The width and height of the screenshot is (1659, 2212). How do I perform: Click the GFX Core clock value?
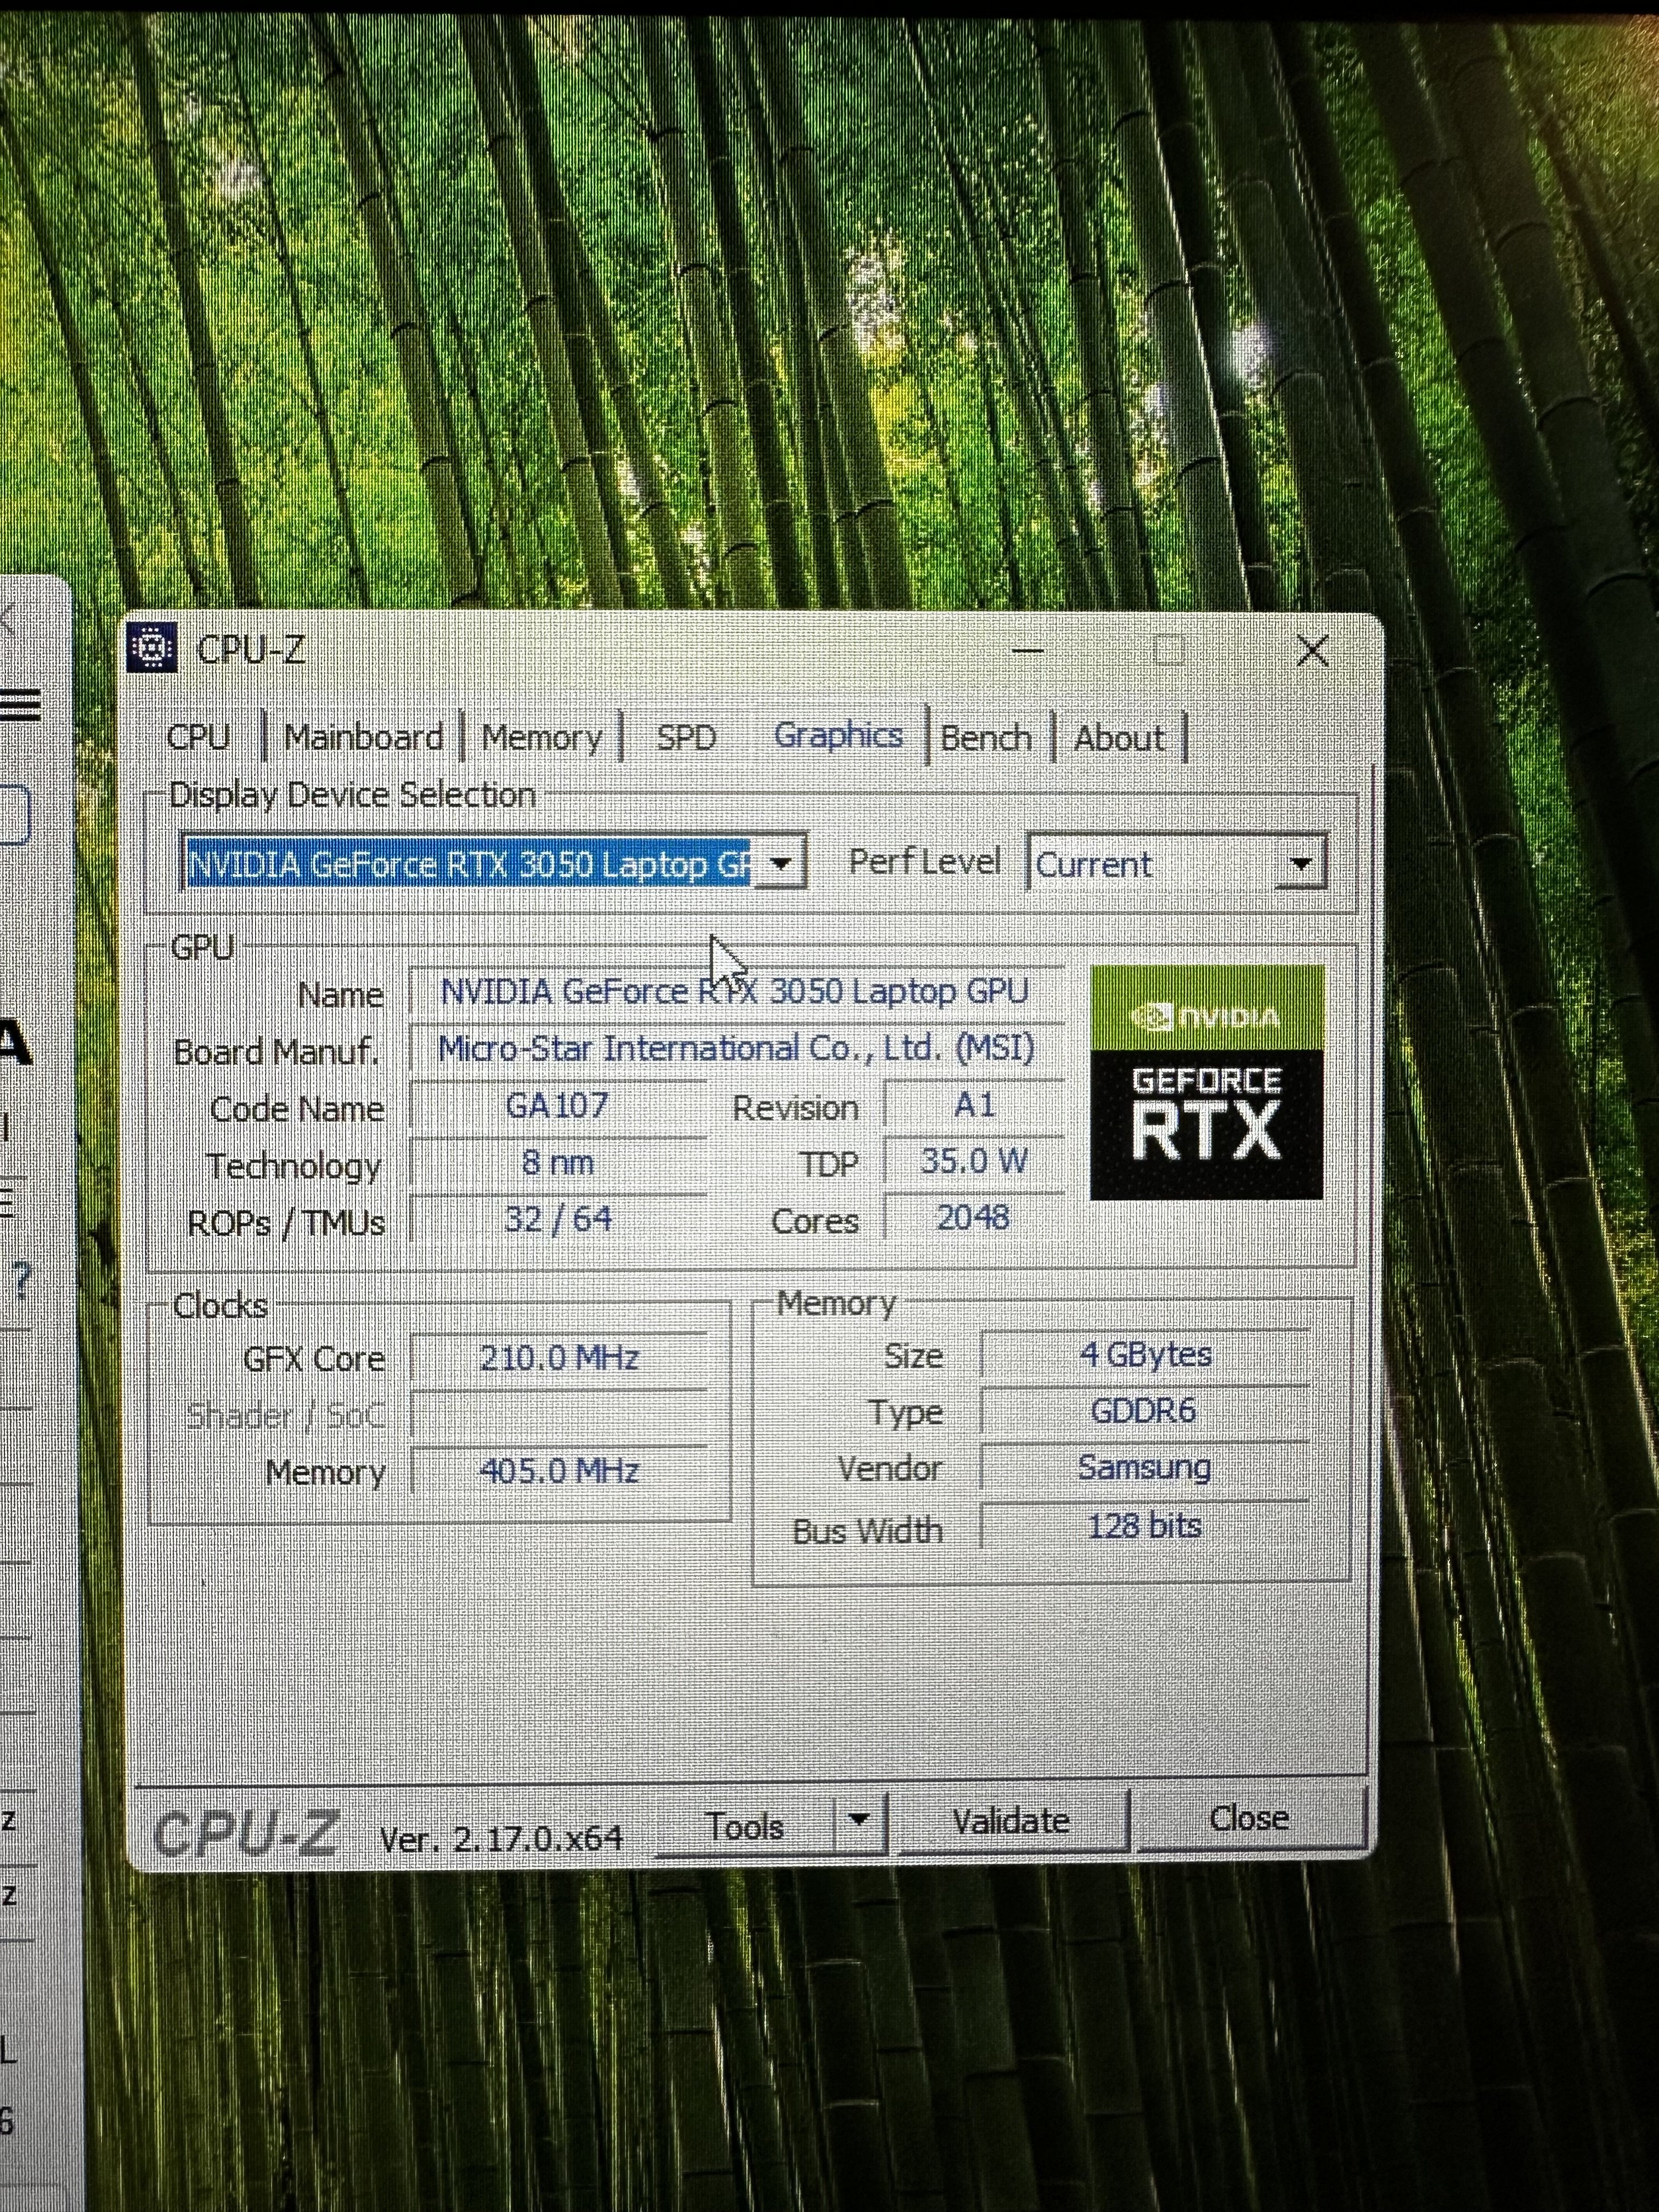pos(559,1357)
